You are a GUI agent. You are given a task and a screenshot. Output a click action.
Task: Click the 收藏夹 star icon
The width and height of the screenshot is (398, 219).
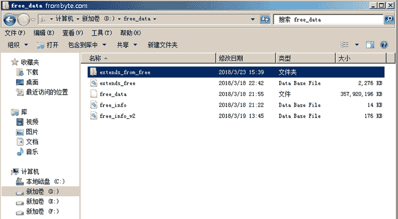pyautogui.click(x=15, y=62)
